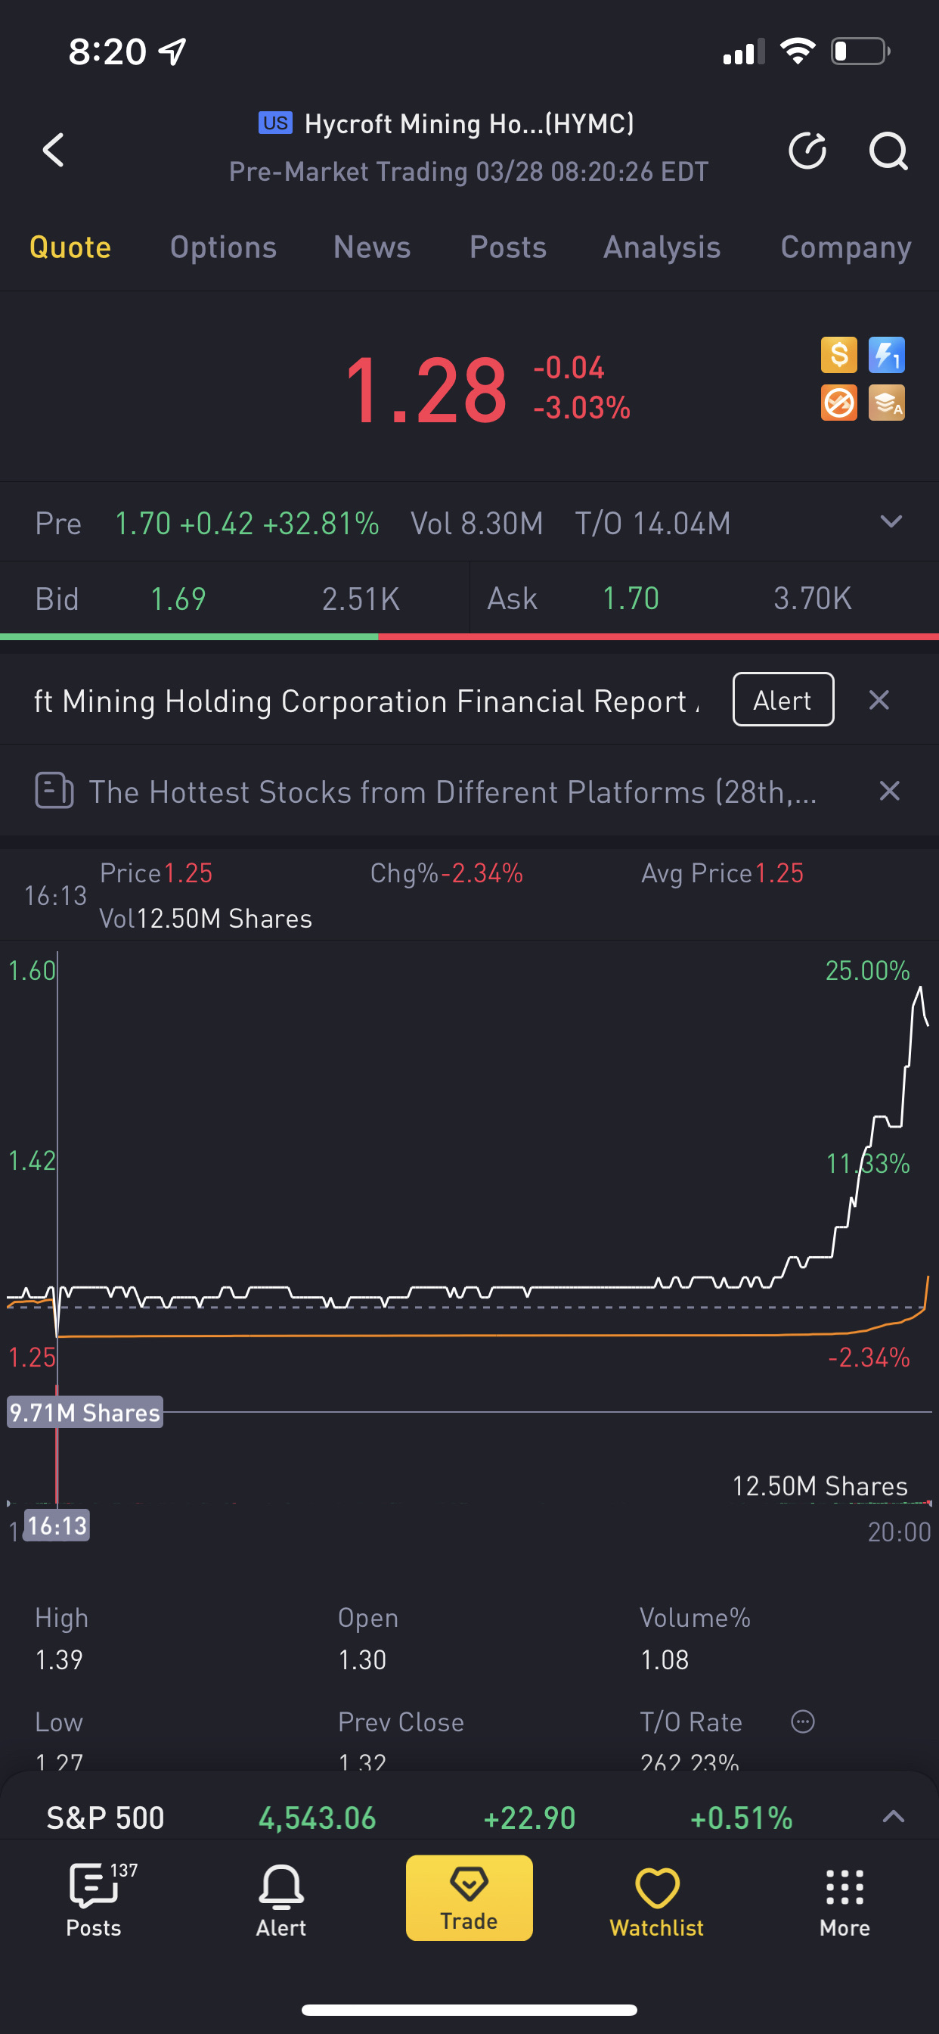
Task: Tap the Open 1.30 stat
Action: [367, 1638]
